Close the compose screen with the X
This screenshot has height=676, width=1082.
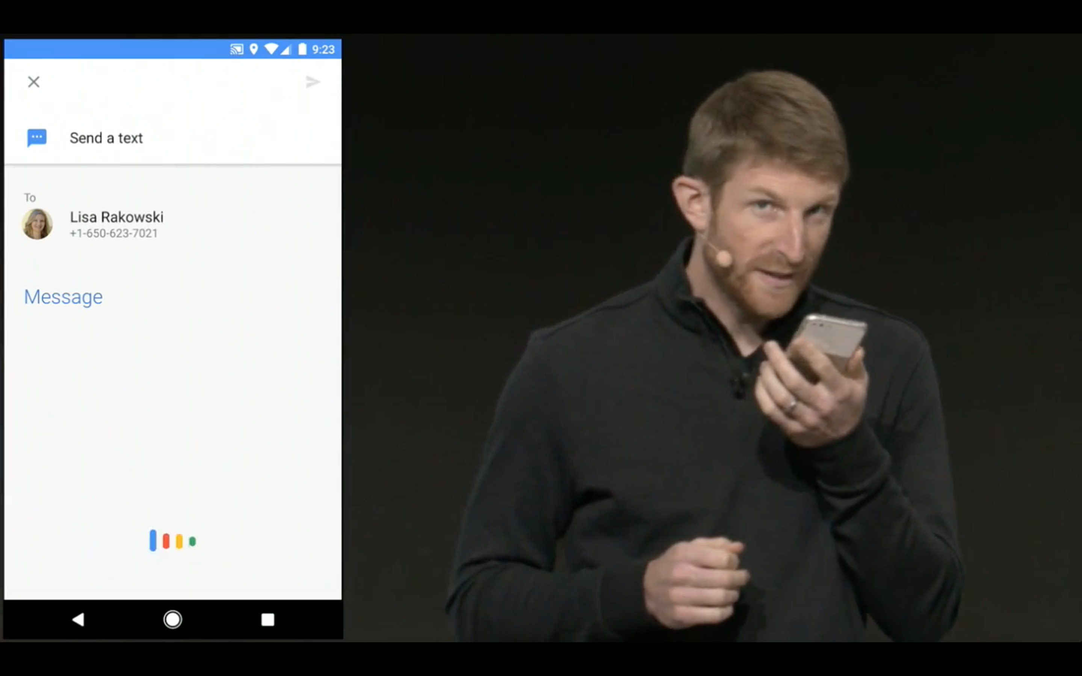coord(33,82)
